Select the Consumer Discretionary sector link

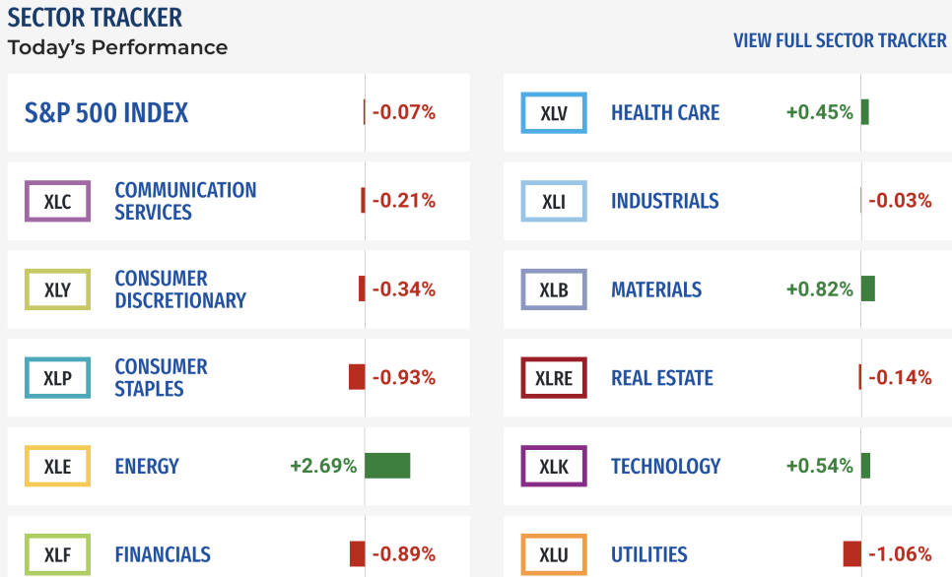point(180,289)
